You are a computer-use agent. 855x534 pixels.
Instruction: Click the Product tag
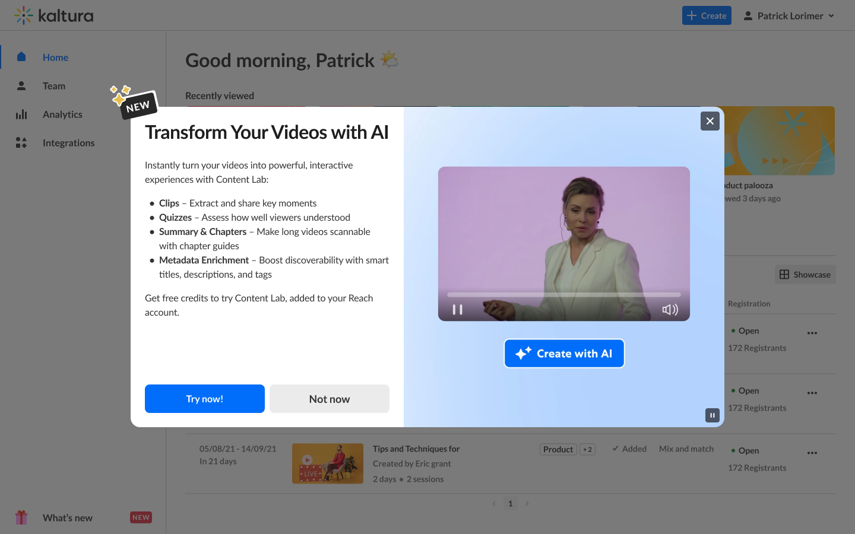click(x=558, y=449)
